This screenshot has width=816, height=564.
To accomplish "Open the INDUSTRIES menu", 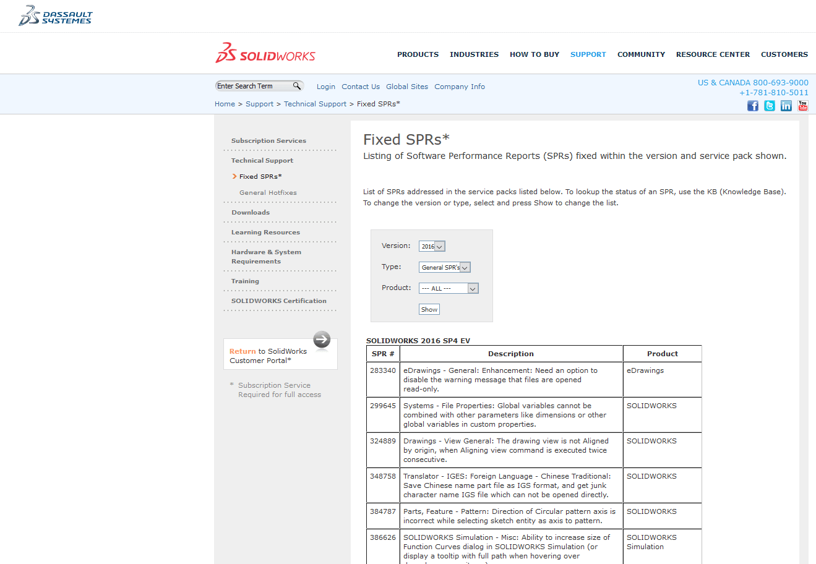I will pos(474,54).
